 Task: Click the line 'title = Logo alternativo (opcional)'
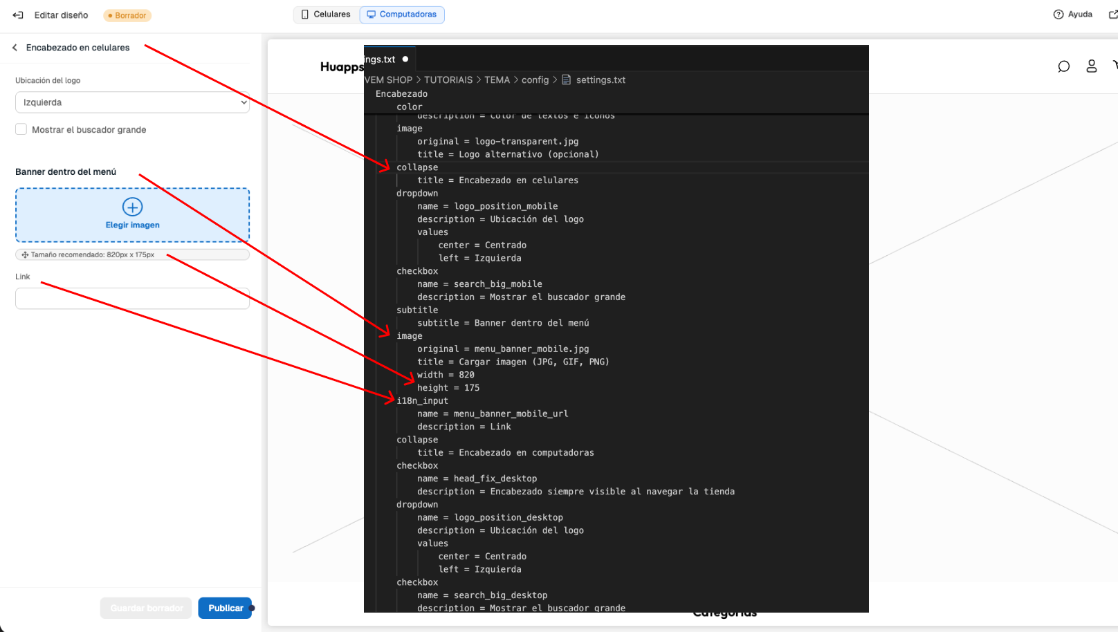tap(508, 154)
